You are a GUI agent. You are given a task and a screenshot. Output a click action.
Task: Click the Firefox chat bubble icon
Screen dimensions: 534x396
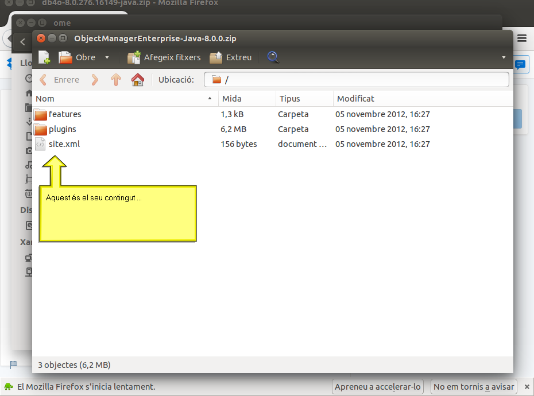(x=520, y=64)
